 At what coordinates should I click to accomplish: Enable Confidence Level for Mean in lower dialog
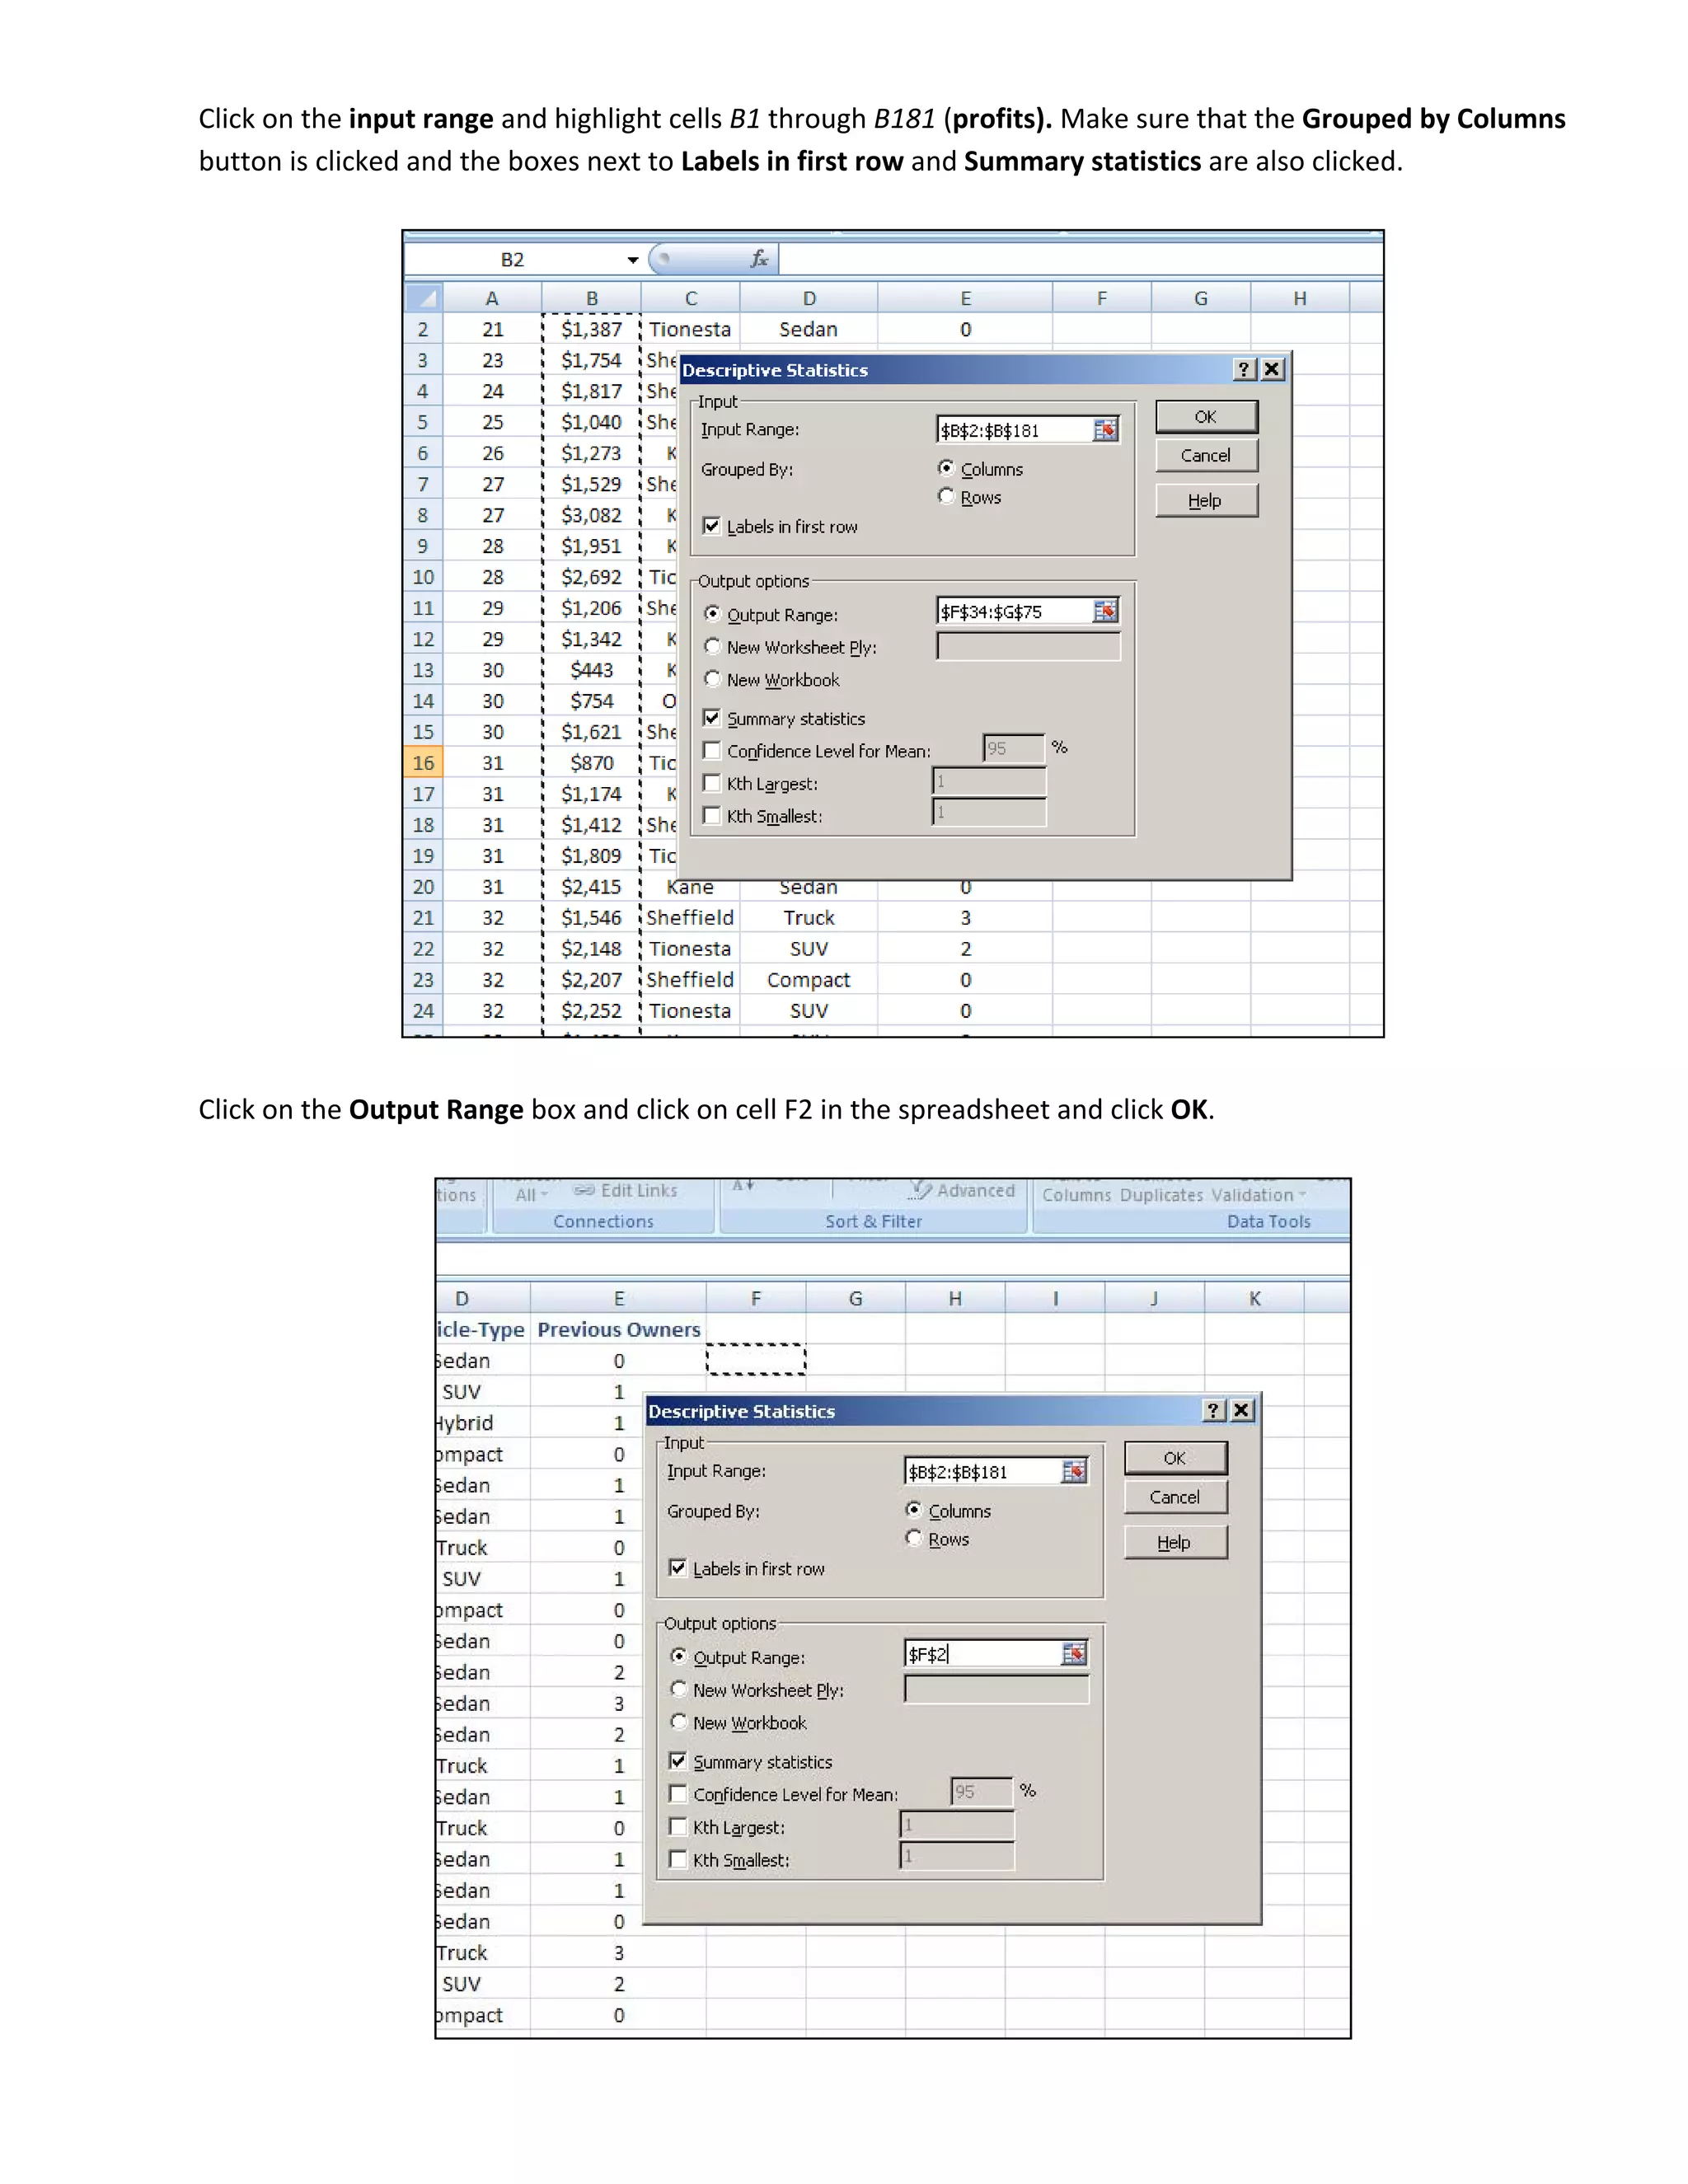click(679, 1794)
